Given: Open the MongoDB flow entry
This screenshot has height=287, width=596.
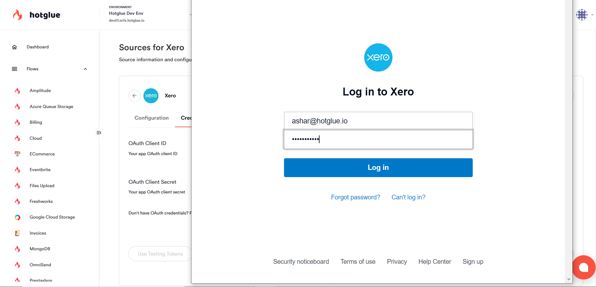Looking at the screenshot, I should (40, 249).
